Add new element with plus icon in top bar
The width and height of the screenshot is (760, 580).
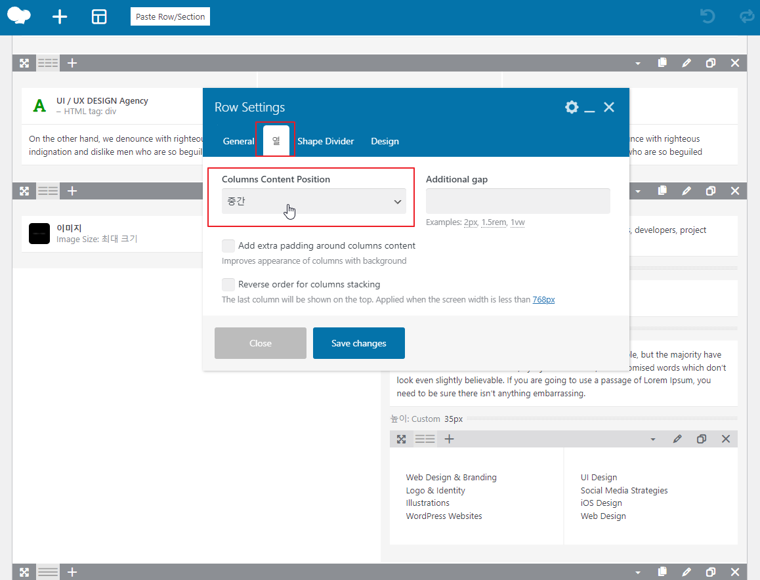pos(60,16)
